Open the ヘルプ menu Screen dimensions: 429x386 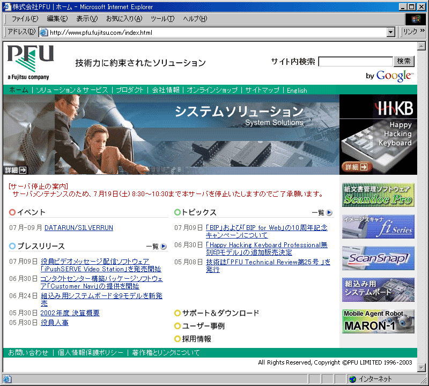coord(195,19)
